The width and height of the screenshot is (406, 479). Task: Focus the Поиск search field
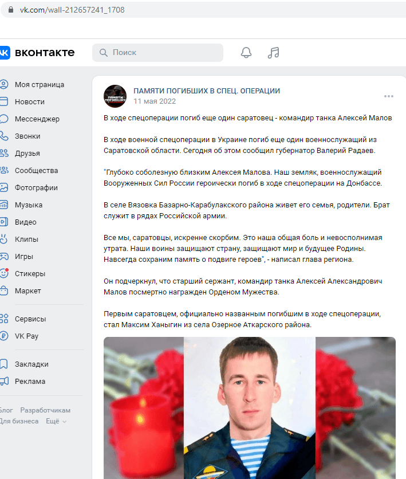(x=157, y=53)
